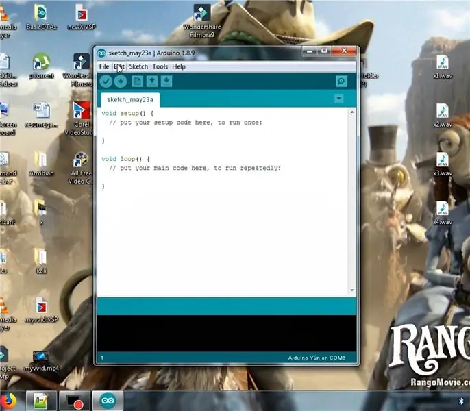Viewport: 470px width, 411px height.
Task: Open the Sketch menu
Action: click(138, 66)
